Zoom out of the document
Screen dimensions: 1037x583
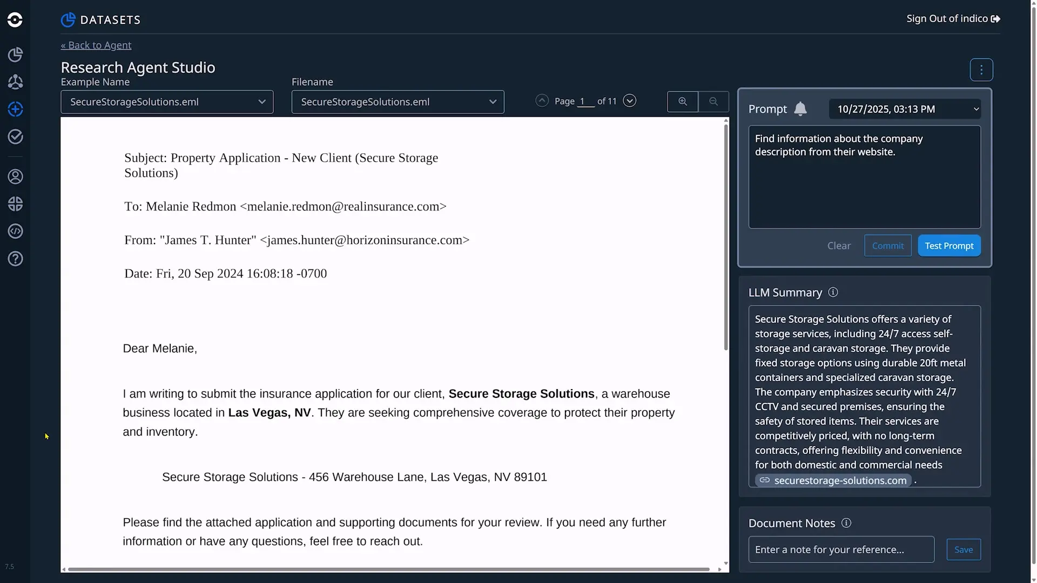[x=713, y=101]
